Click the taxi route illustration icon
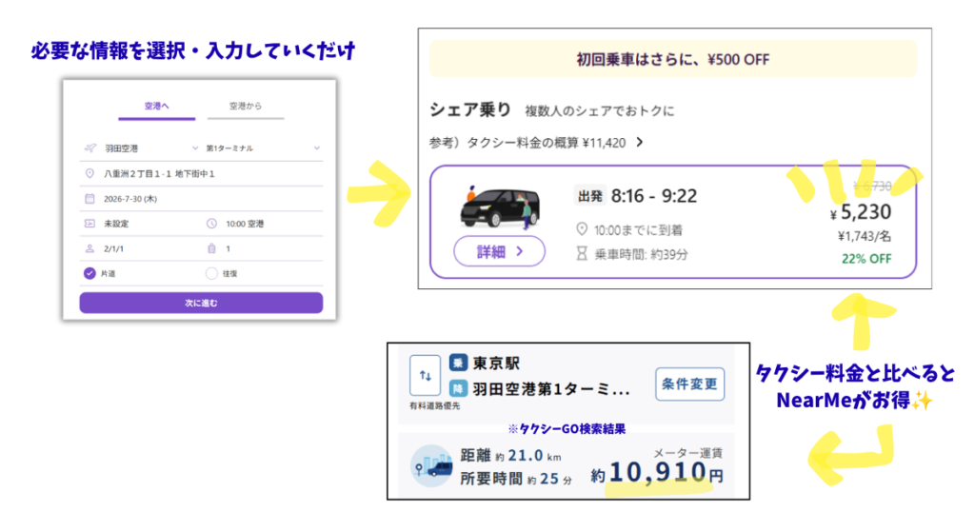The height and width of the screenshot is (512, 975). [x=433, y=466]
